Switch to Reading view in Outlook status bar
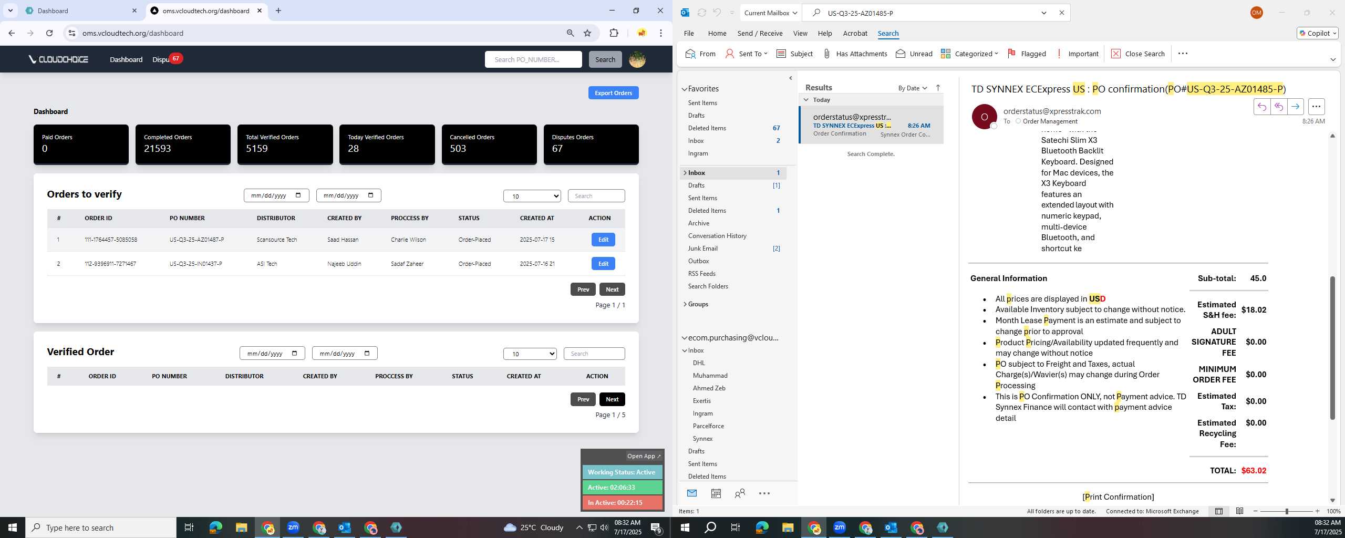Image resolution: width=1345 pixels, height=538 pixels. pyautogui.click(x=1239, y=511)
